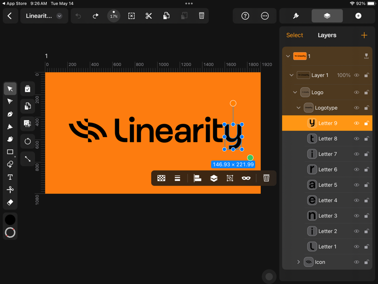This screenshot has width=378, height=284.
Task: Copy the selection in the top toolbar
Action: tap(166, 16)
